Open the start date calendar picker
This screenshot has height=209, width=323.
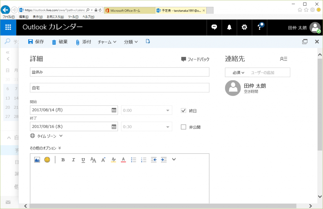pyautogui.click(x=114, y=110)
